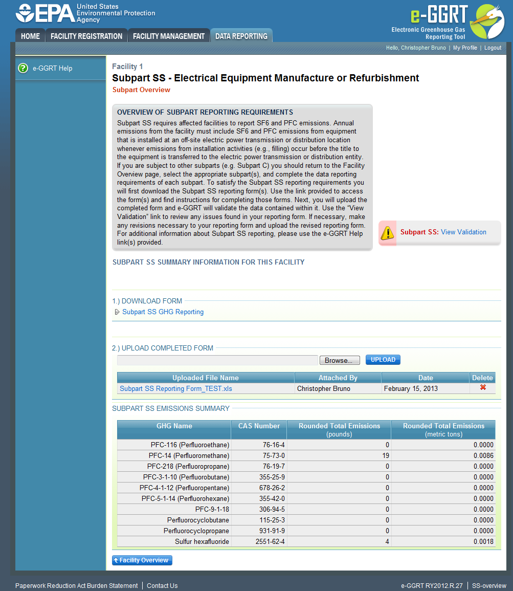Click the yellow warning triangle icon

pyautogui.click(x=387, y=232)
